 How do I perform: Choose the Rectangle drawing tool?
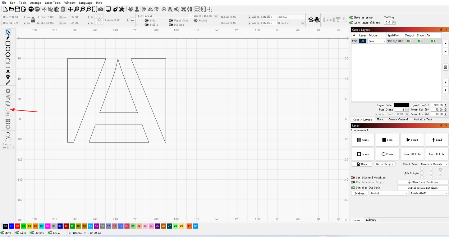8,43
